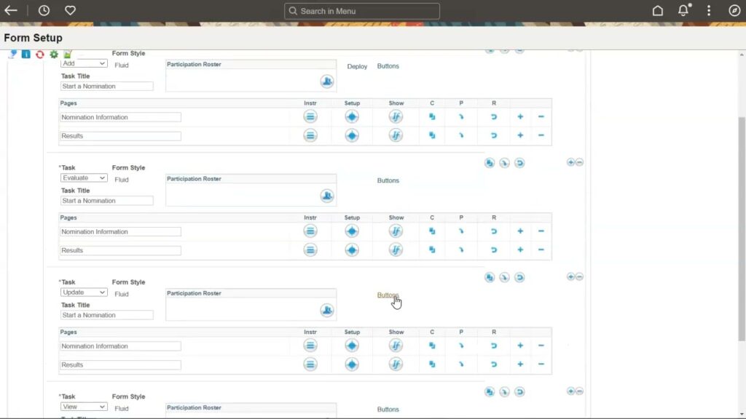Click the refresh icon in the toolbar
The width and height of the screenshot is (746, 419).
[41, 54]
